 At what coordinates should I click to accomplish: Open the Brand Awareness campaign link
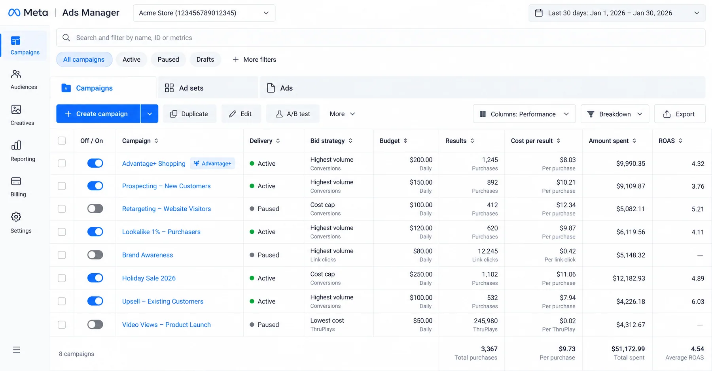tap(148, 255)
